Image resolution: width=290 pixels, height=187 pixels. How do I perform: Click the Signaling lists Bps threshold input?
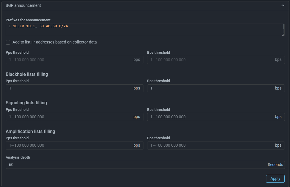pos(211,117)
